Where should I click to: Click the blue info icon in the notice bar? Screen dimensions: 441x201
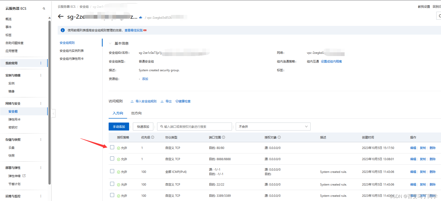pos(63,30)
